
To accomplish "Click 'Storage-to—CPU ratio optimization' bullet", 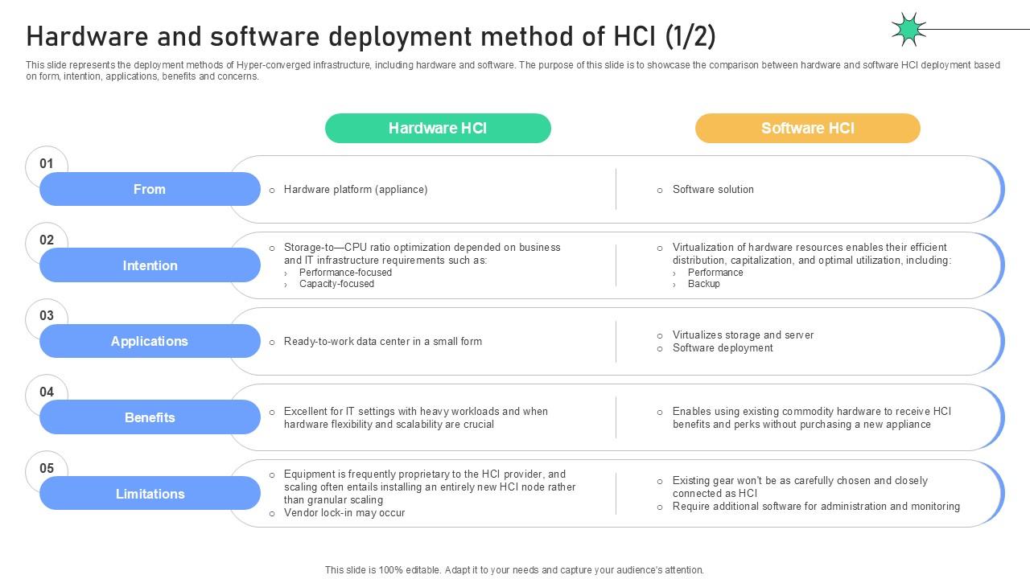I will pyautogui.click(x=422, y=254).
